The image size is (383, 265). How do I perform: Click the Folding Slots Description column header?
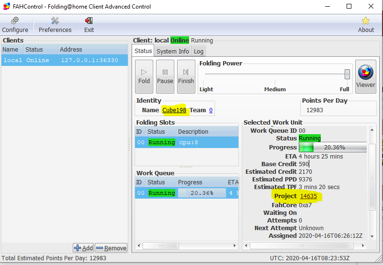coord(207,131)
